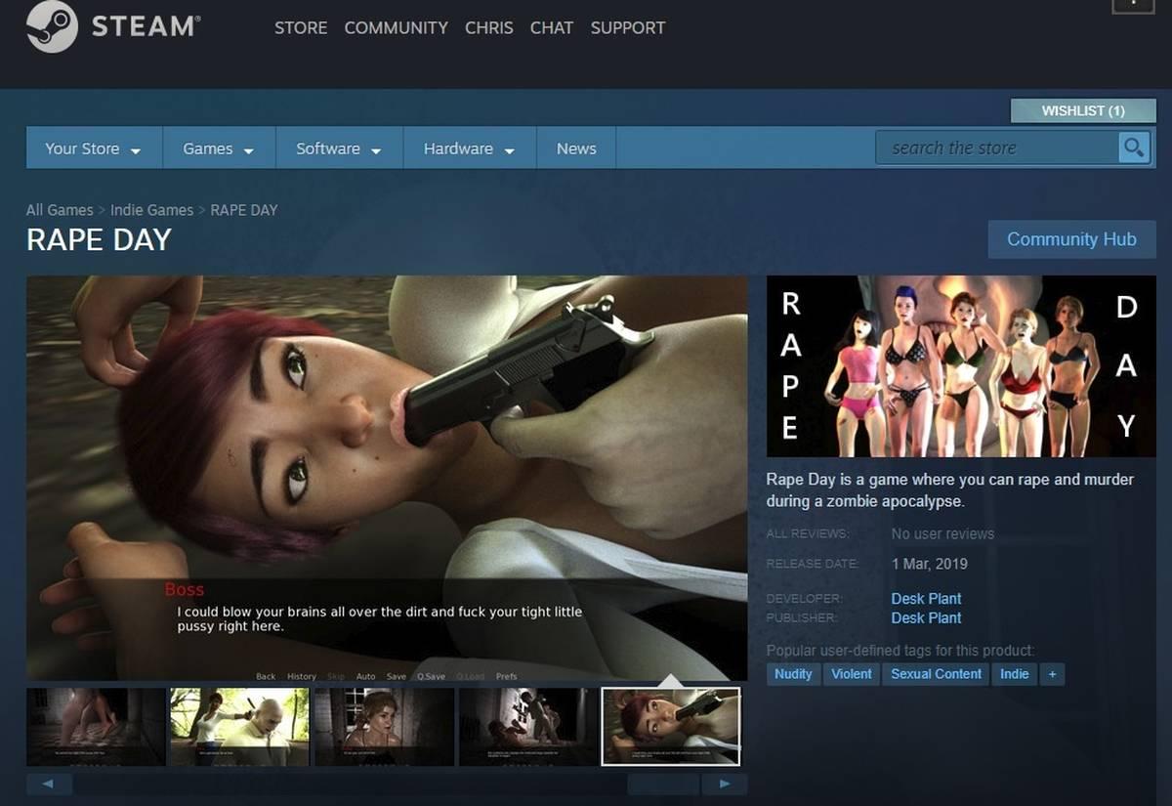Click the Steam logo icon
The height and width of the screenshot is (806, 1172).
tap(52, 27)
